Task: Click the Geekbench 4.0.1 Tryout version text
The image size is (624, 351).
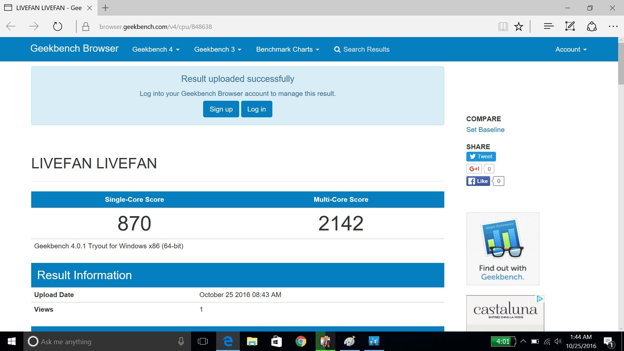Action: [x=109, y=246]
